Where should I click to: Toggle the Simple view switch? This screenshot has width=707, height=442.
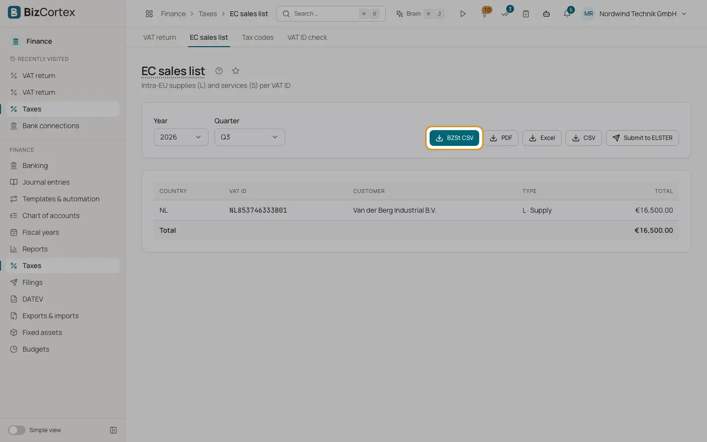(x=17, y=430)
